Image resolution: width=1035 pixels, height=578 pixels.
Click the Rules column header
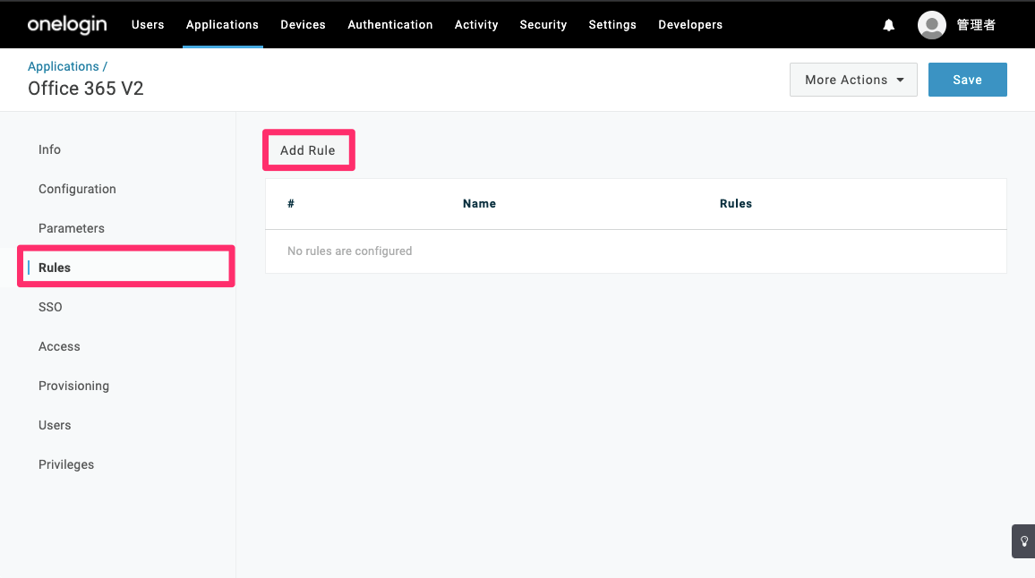click(736, 204)
